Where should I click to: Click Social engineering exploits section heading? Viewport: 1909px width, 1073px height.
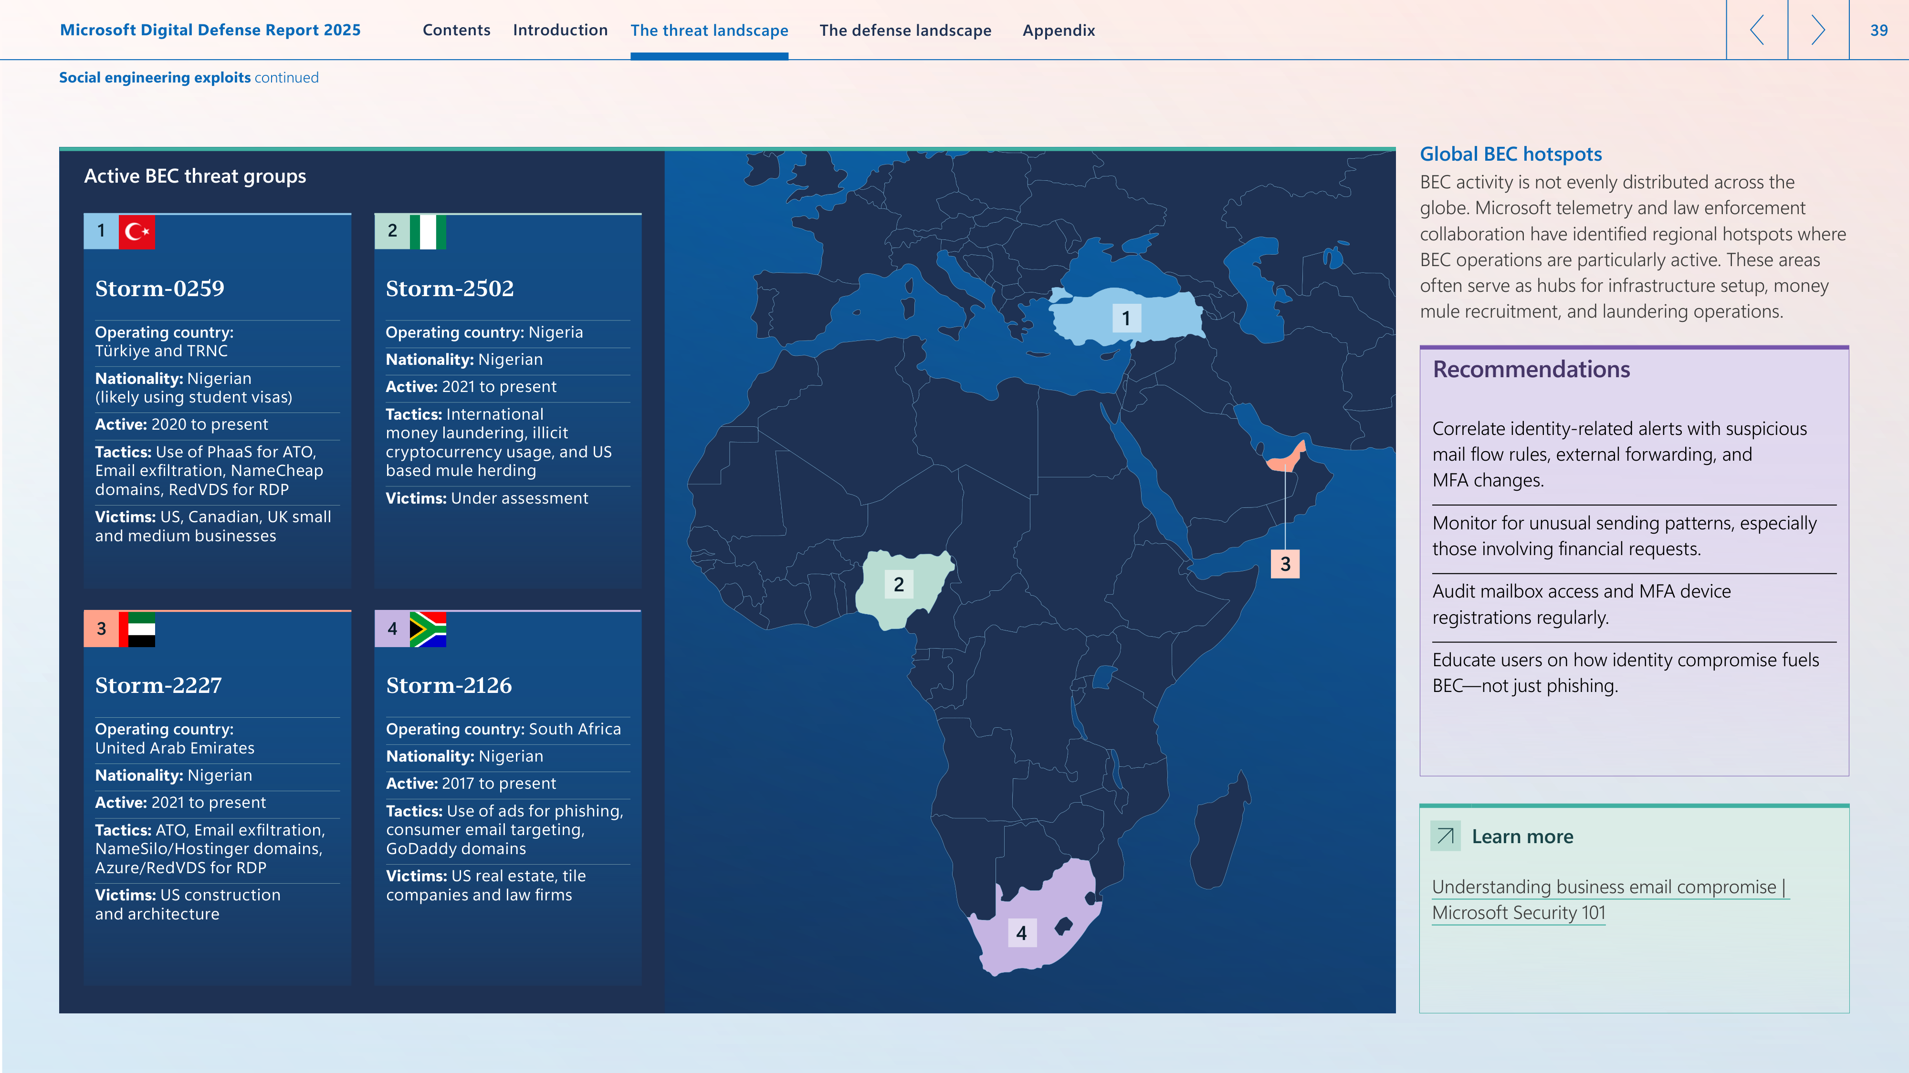pos(155,78)
